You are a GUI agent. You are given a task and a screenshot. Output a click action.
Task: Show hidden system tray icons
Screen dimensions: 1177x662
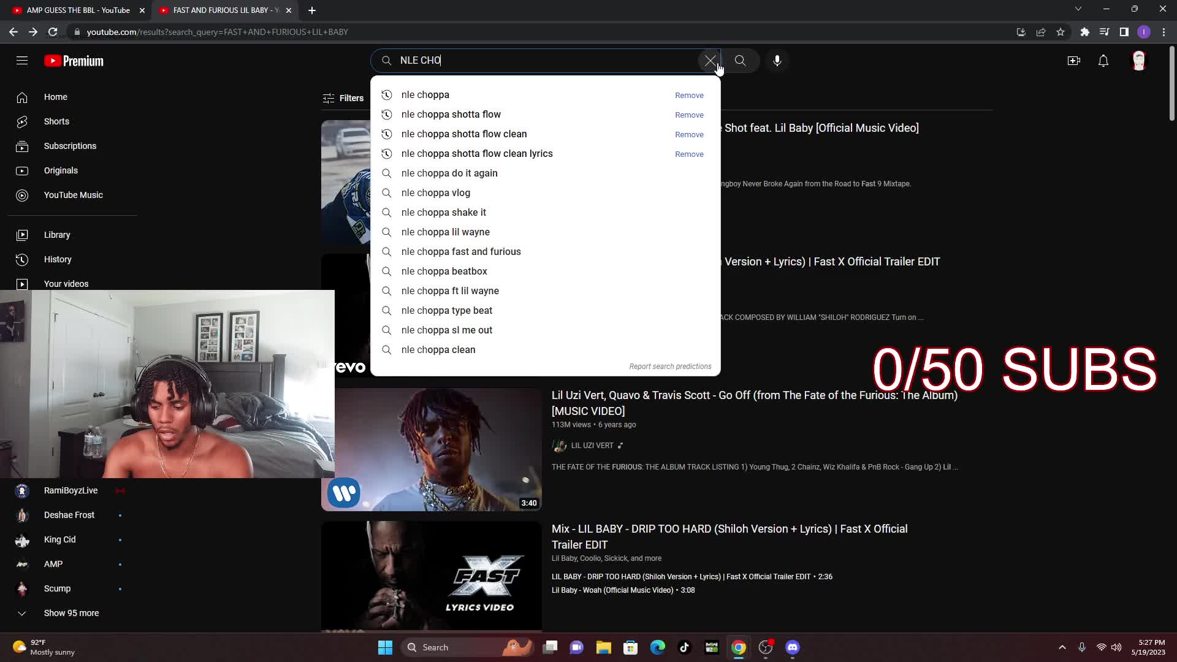tap(1062, 647)
